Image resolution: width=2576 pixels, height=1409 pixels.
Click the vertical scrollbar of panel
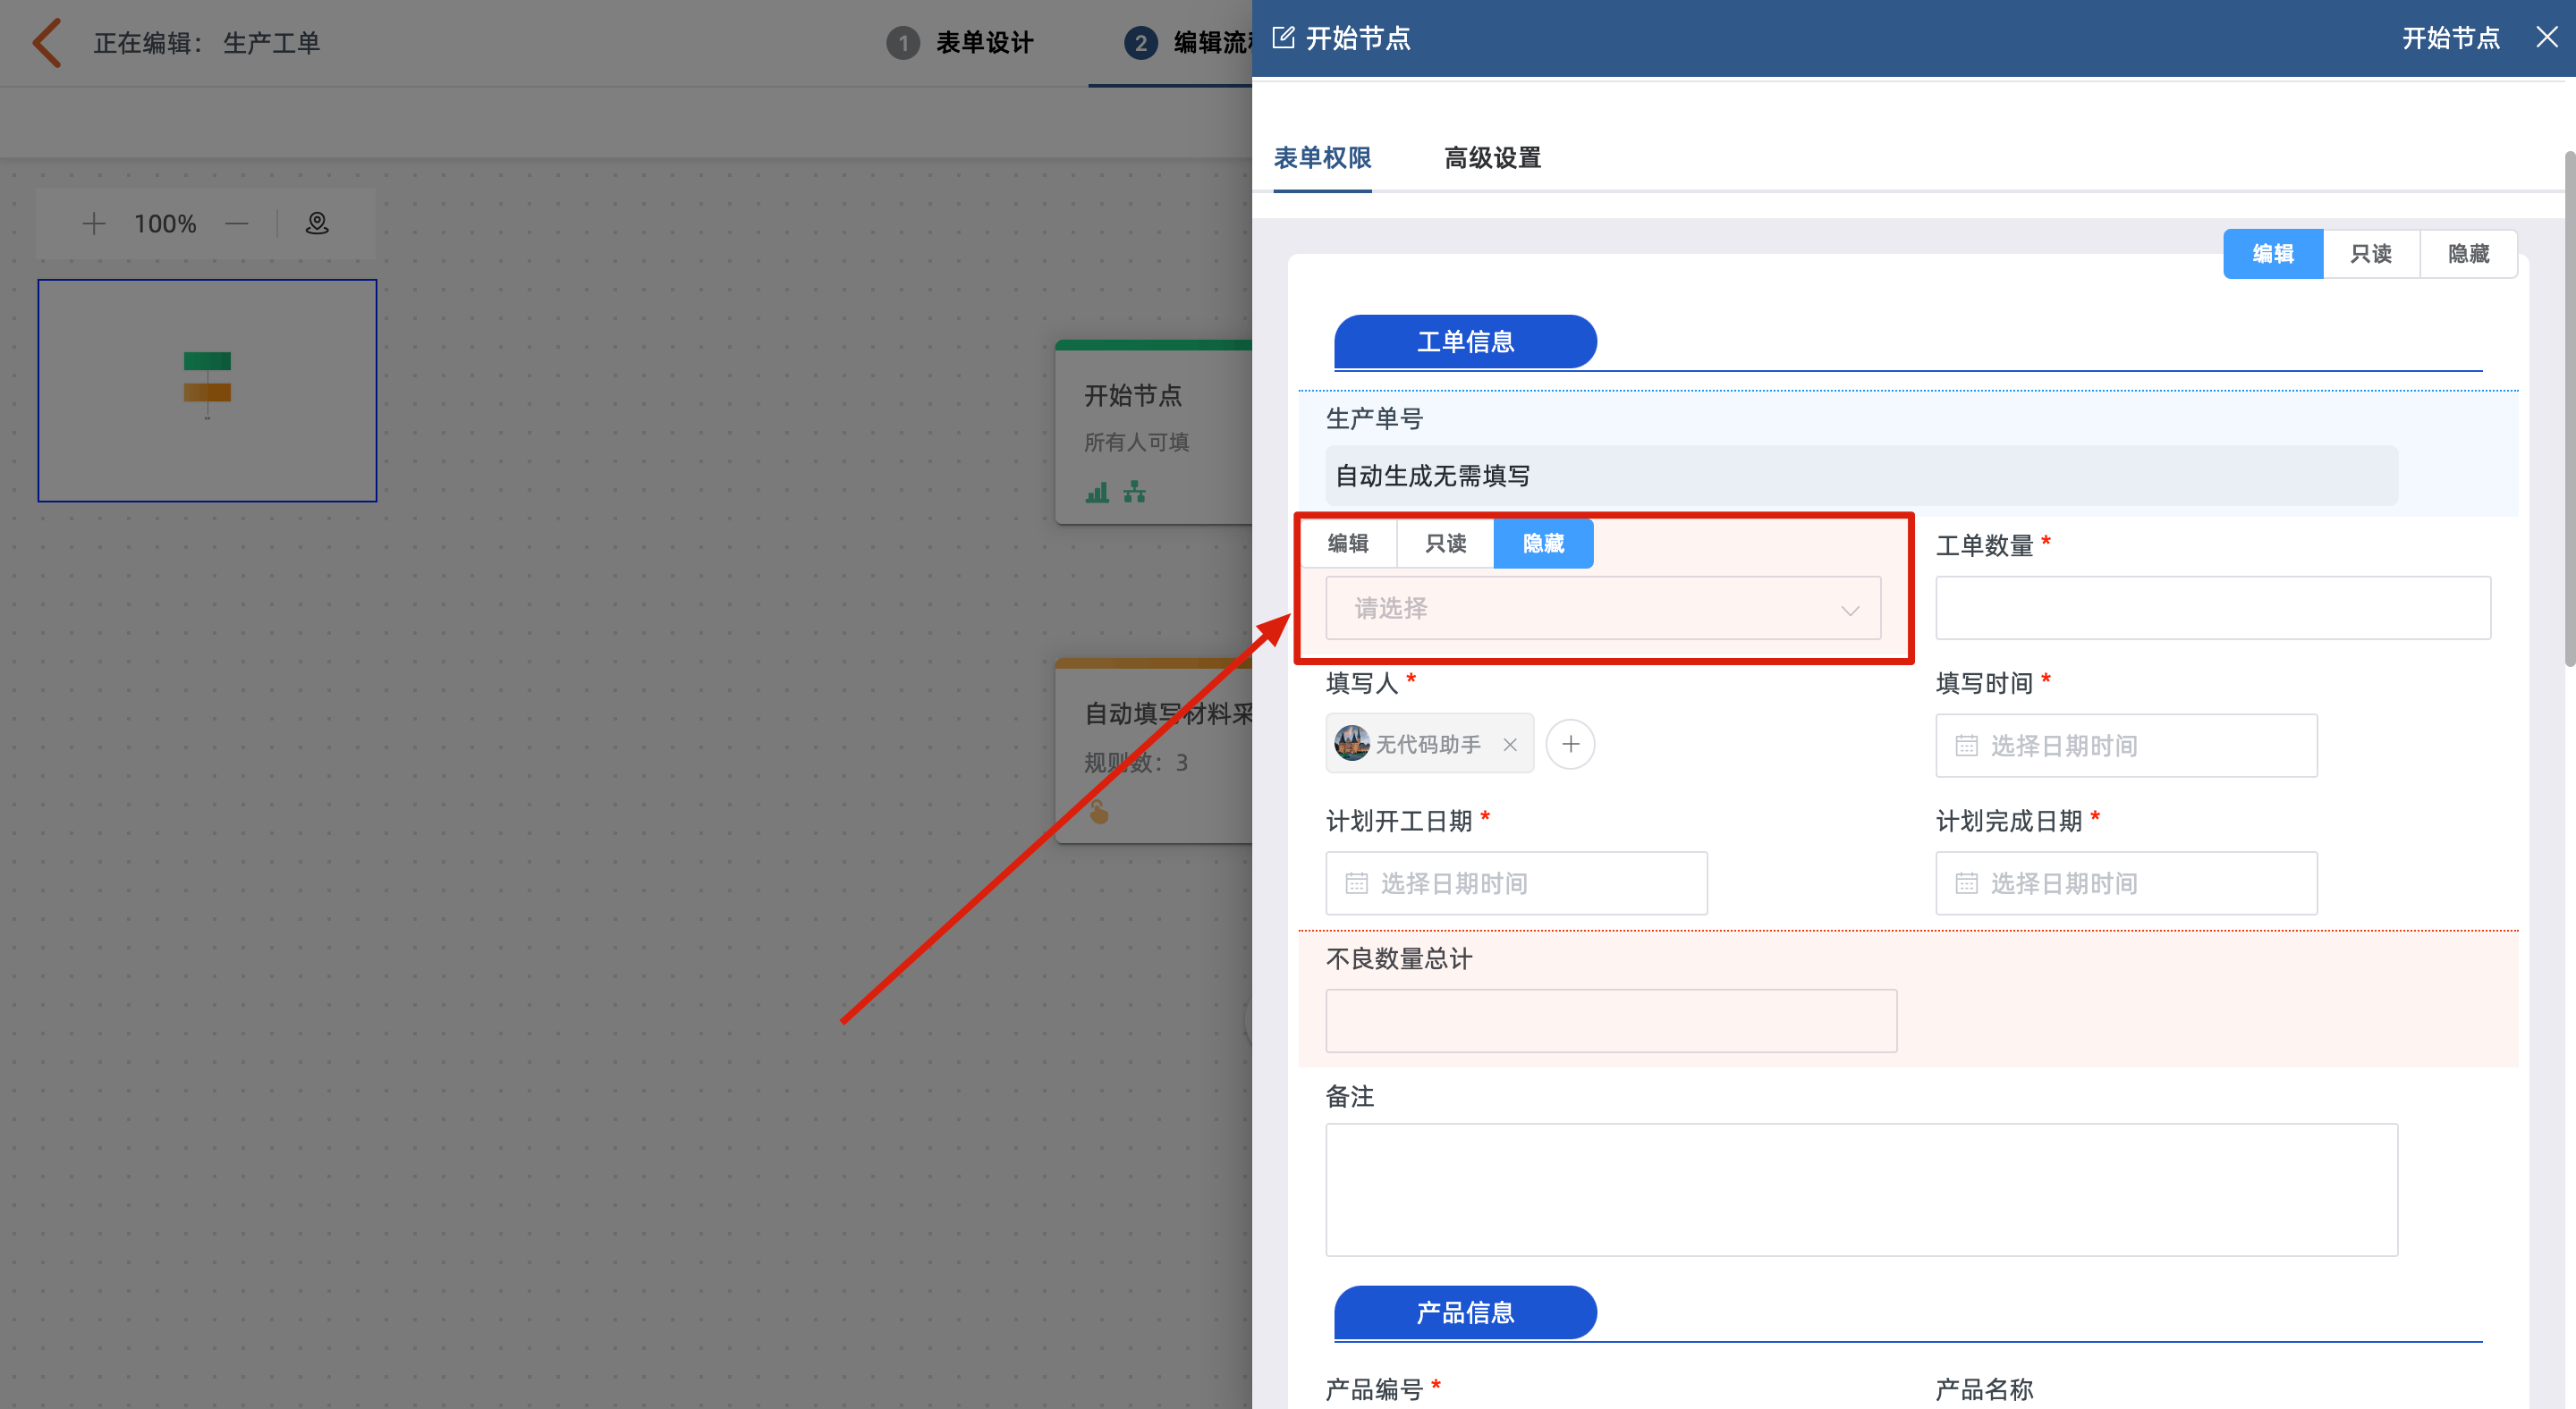pos(2568,409)
